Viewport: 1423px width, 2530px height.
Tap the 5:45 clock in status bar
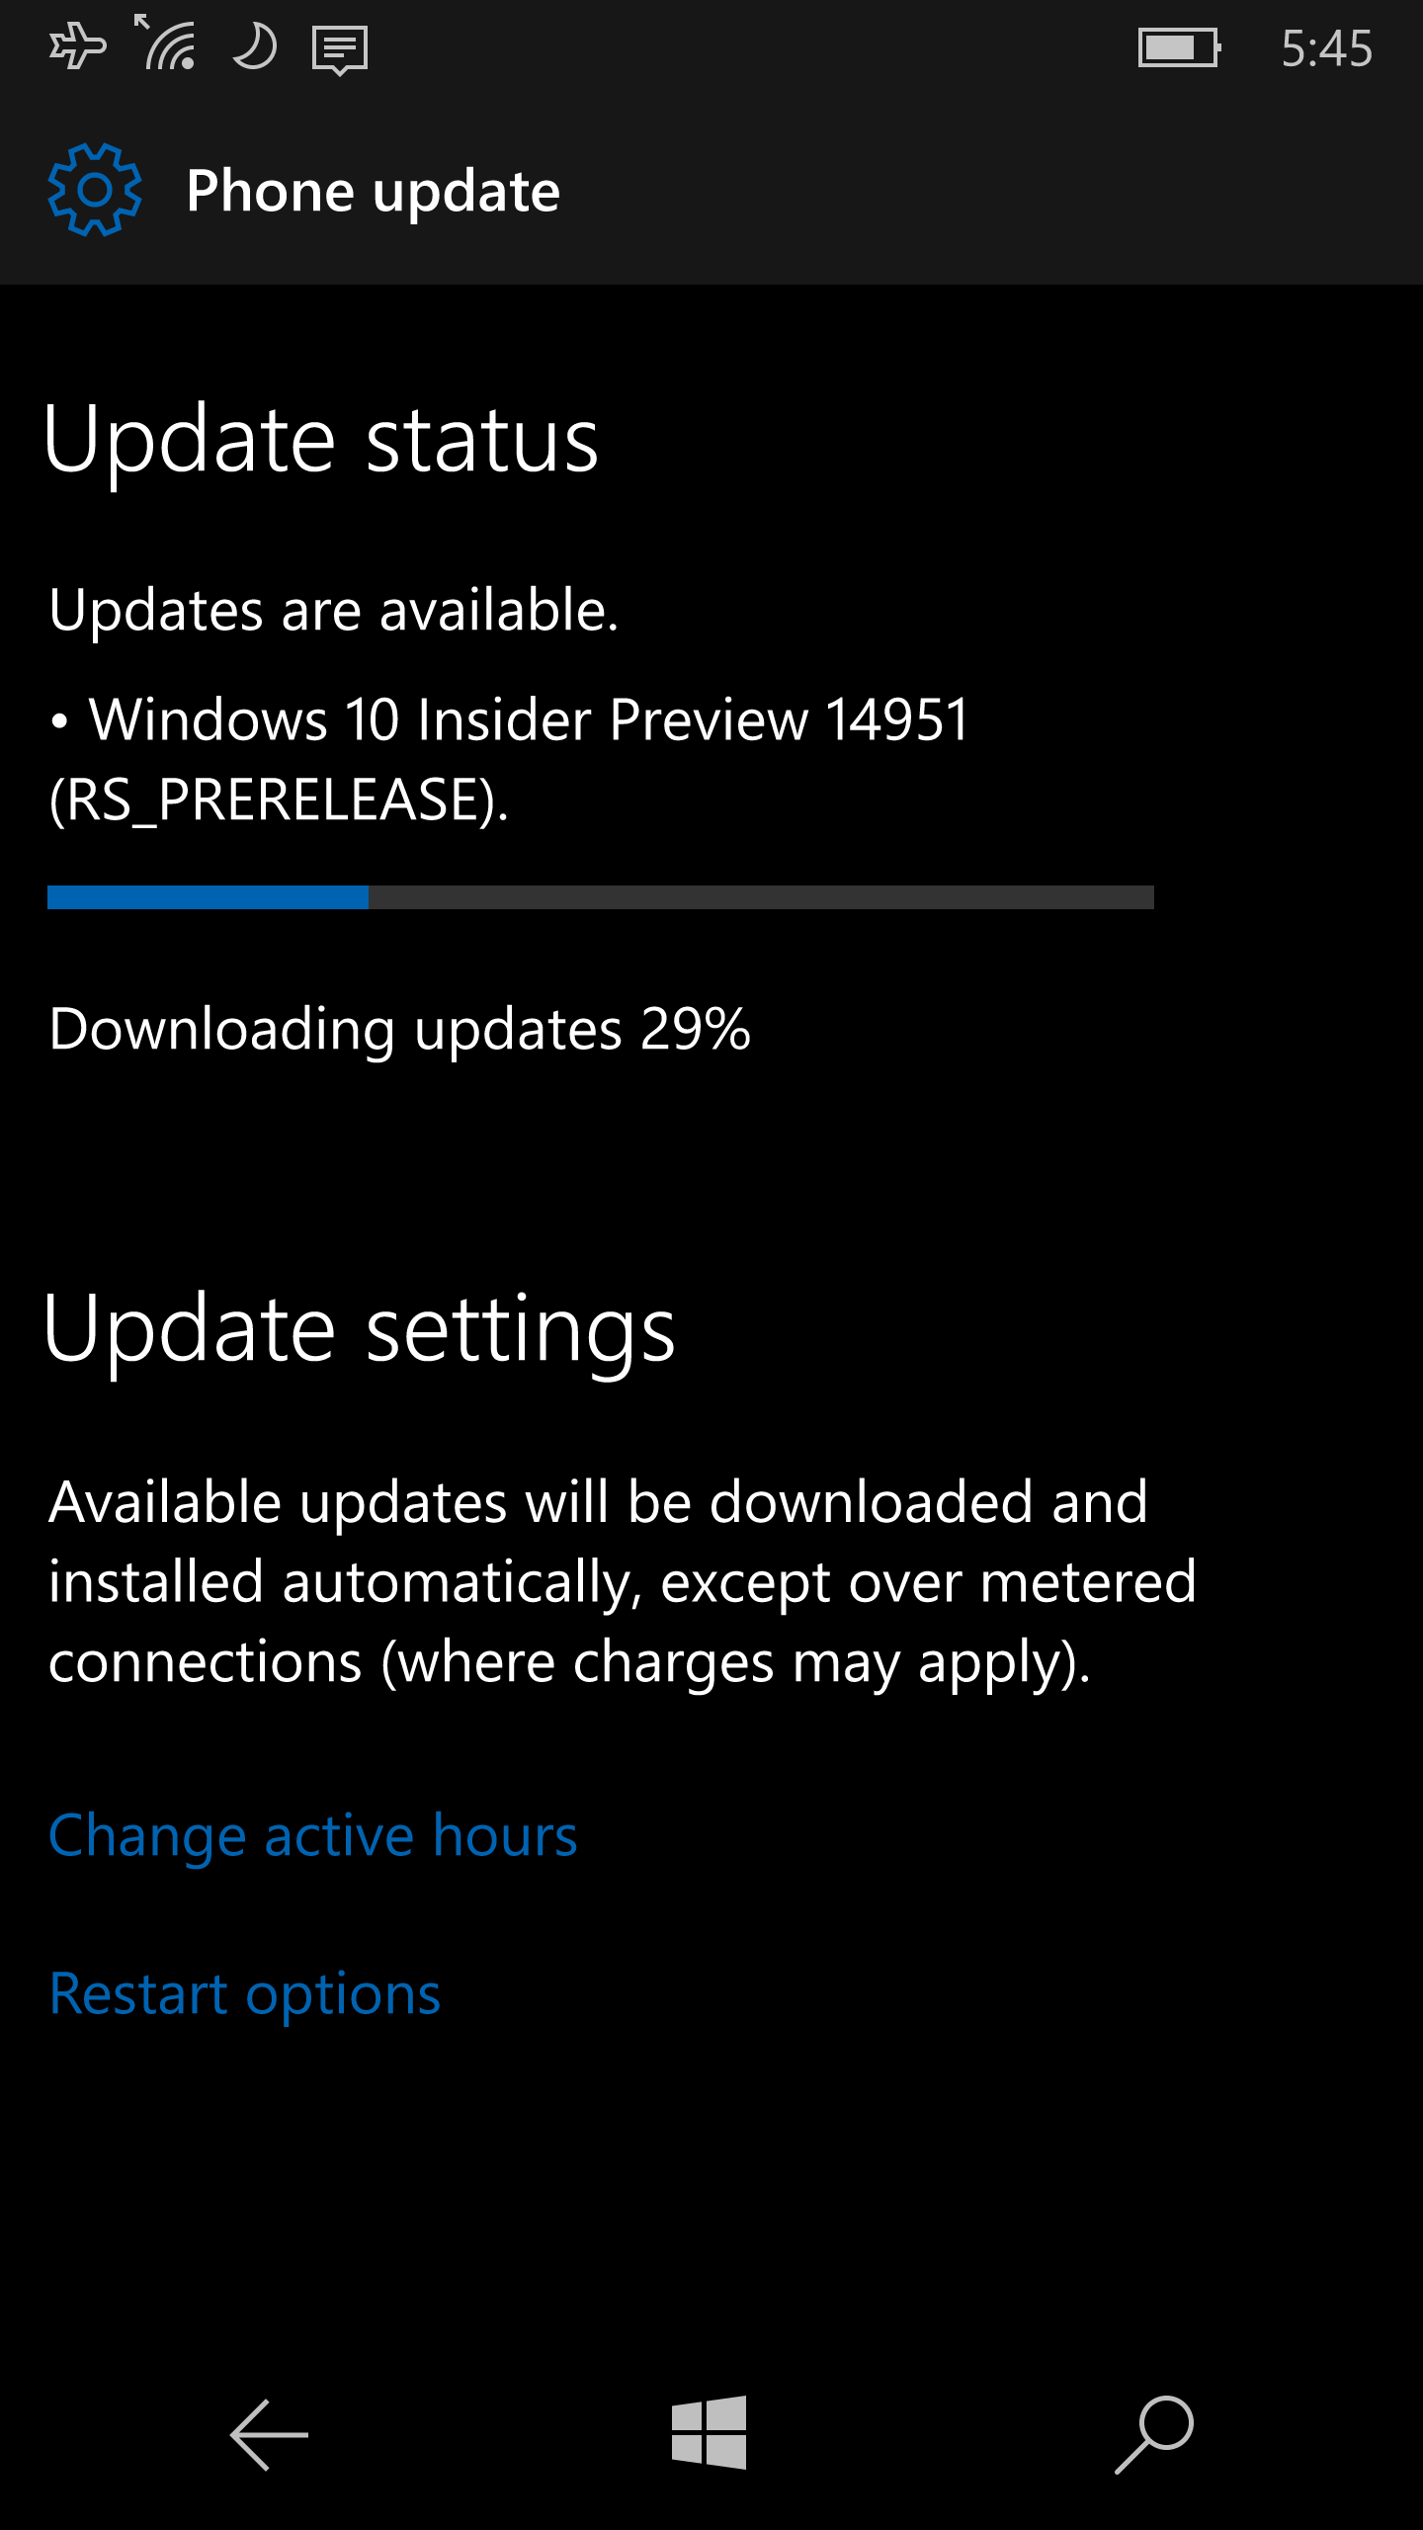1327,48
